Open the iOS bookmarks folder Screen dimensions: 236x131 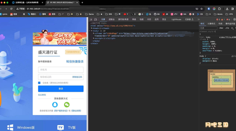coord(108,14)
